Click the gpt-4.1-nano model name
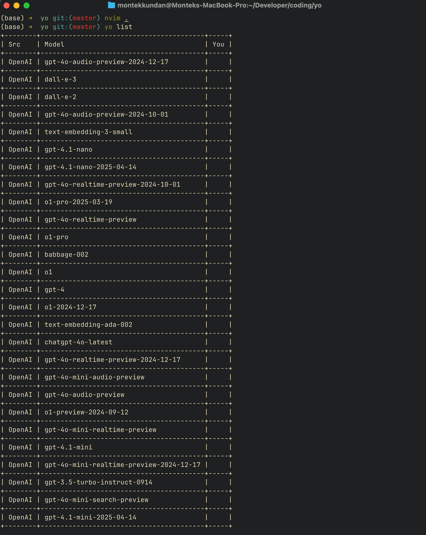Viewport: 426px width, 535px height. [x=68, y=150]
